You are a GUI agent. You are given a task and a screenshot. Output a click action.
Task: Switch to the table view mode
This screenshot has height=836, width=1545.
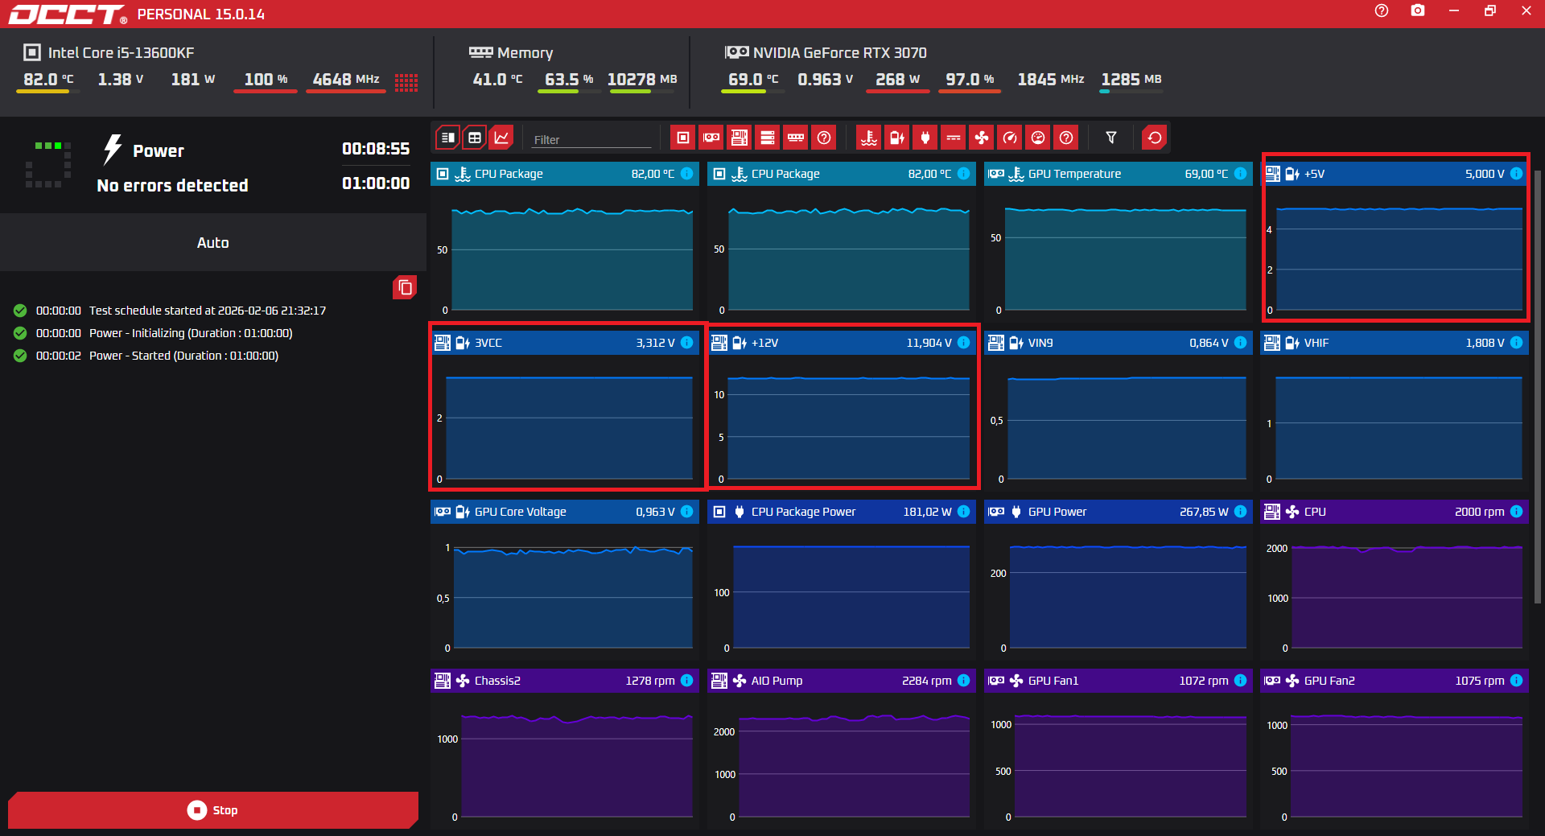click(x=475, y=138)
